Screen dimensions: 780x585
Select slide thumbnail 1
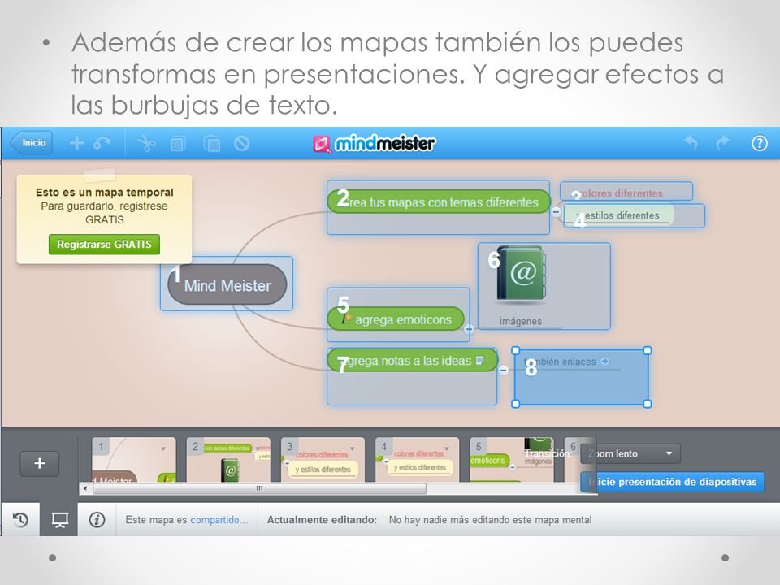click(x=134, y=460)
